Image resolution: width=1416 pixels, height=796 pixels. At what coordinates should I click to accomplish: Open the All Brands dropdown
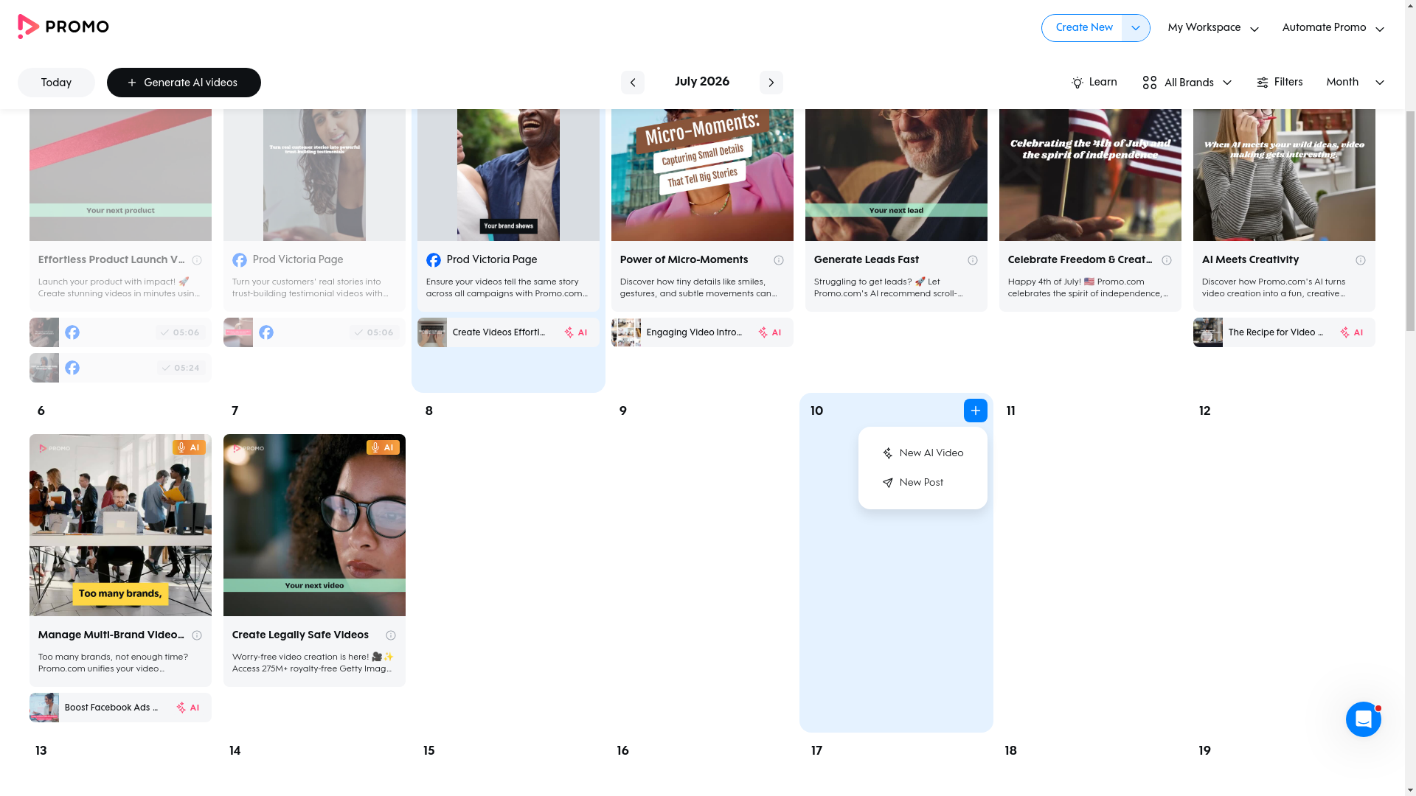[x=1187, y=83]
